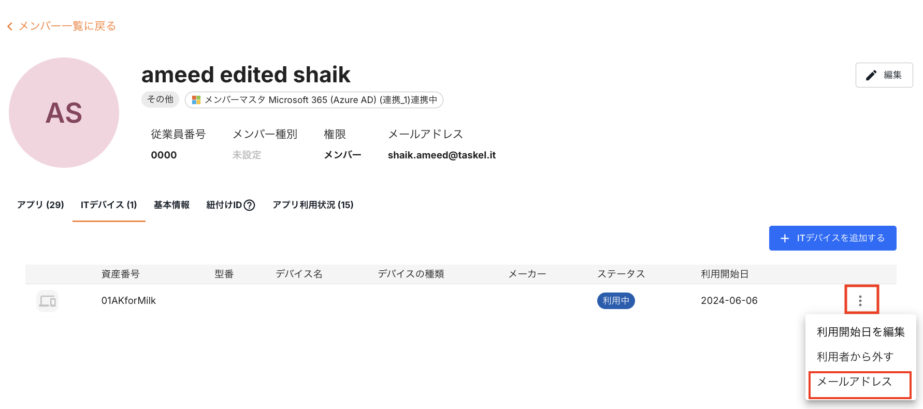Open the three-dot menu for 01AKforMilk
The width and height of the screenshot is (923, 409).
860,301
